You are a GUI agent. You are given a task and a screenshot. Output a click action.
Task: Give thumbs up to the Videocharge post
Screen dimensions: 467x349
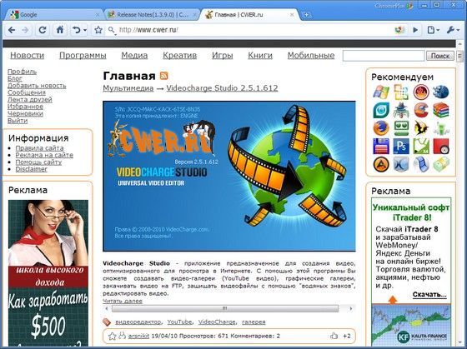tap(334, 336)
